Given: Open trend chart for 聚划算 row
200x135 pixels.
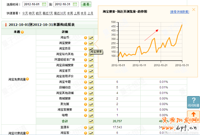Looking at the screenshot, I should [91, 104].
